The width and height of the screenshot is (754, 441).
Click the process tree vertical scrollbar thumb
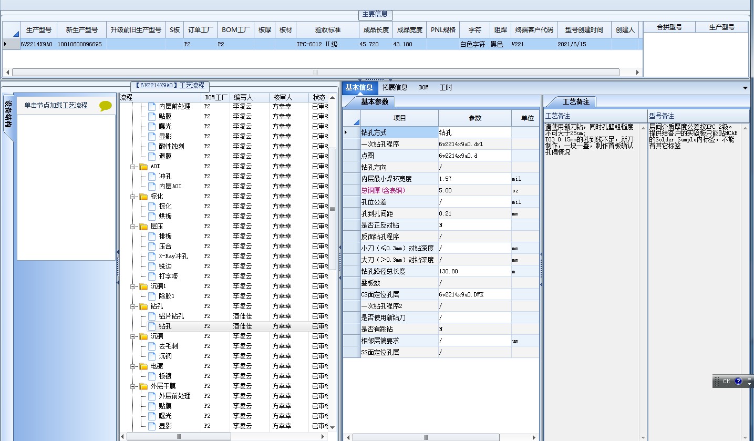point(332,209)
